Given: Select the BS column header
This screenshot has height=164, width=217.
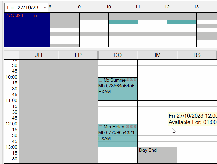Looking at the screenshot, I should click(x=197, y=55).
